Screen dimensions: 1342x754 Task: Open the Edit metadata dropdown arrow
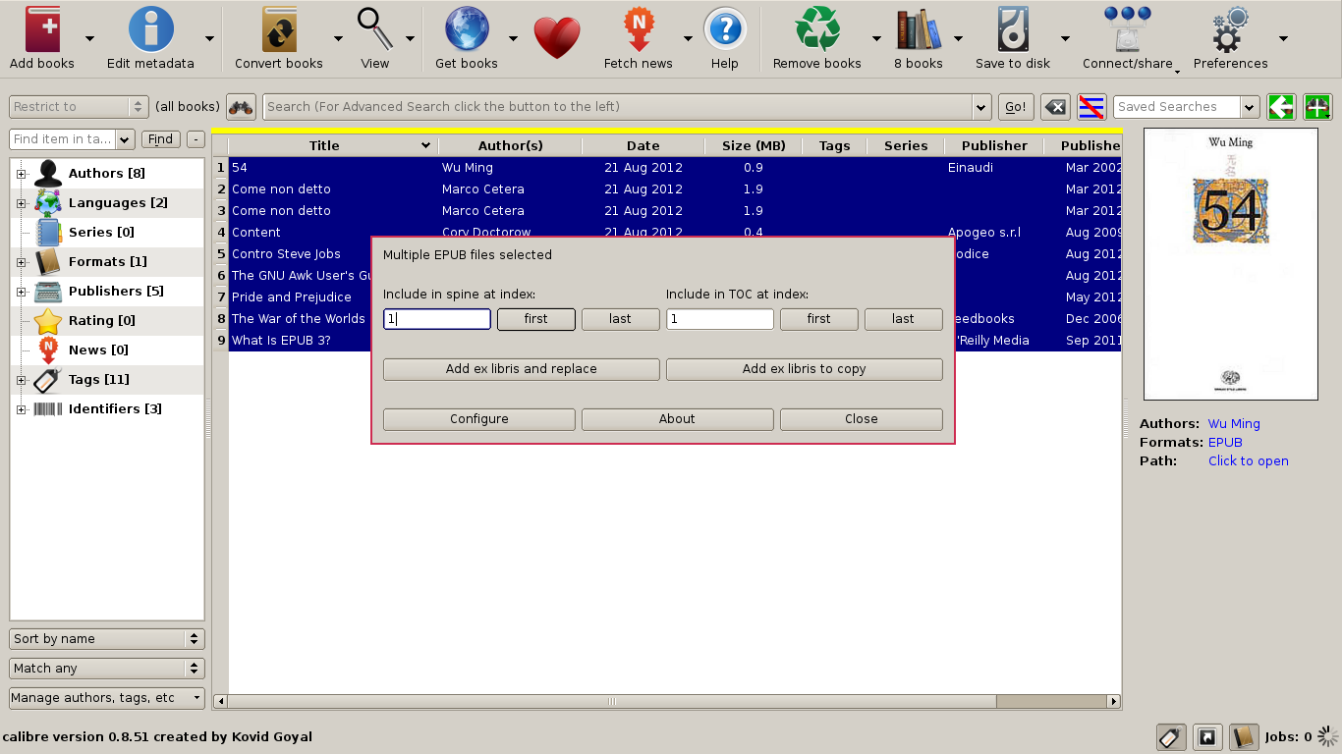(x=209, y=38)
